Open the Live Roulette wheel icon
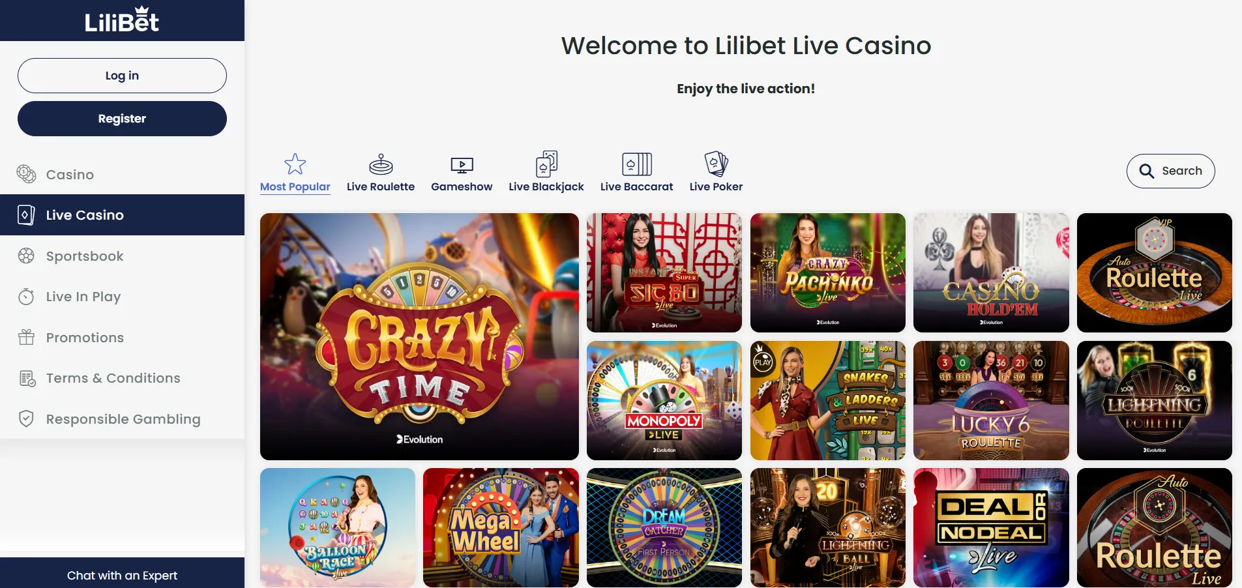1242x588 pixels. (x=381, y=164)
